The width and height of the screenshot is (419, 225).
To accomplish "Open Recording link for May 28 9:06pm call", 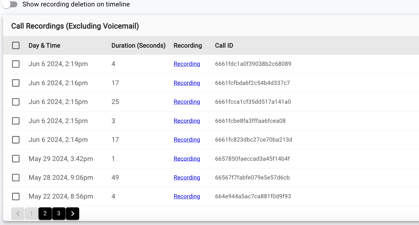I will pyautogui.click(x=187, y=178).
